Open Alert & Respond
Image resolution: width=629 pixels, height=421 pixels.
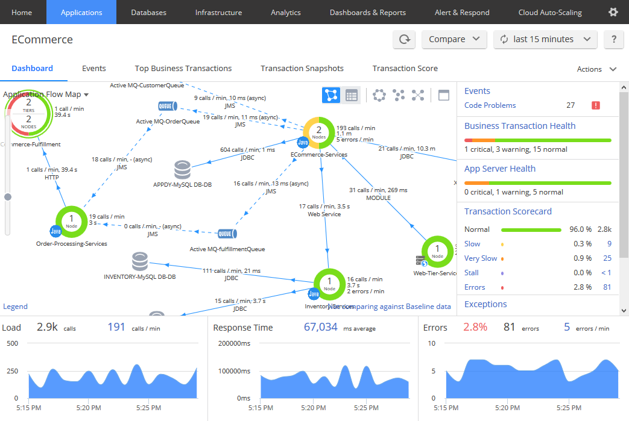coord(462,12)
